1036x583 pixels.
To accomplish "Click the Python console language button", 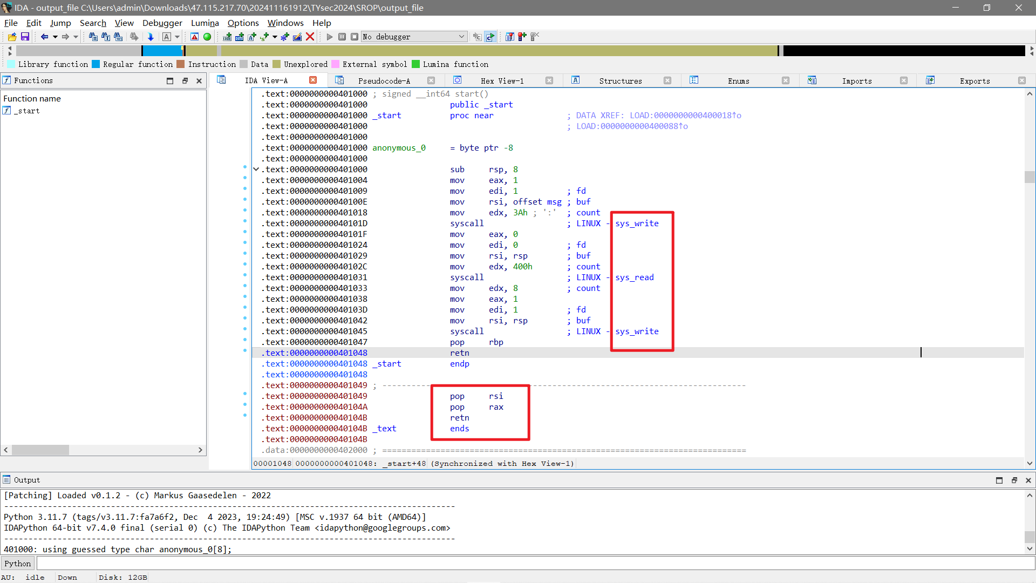I will click(x=18, y=564).
